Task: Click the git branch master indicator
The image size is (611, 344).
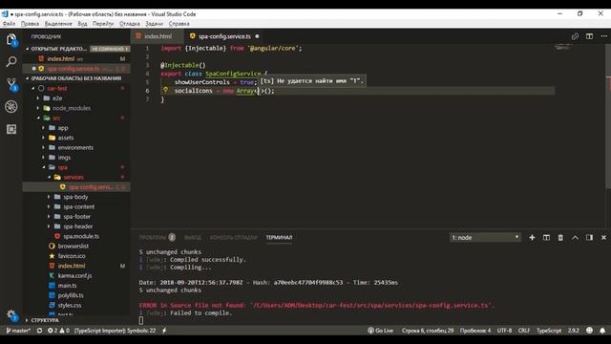Action: point(18,331)
